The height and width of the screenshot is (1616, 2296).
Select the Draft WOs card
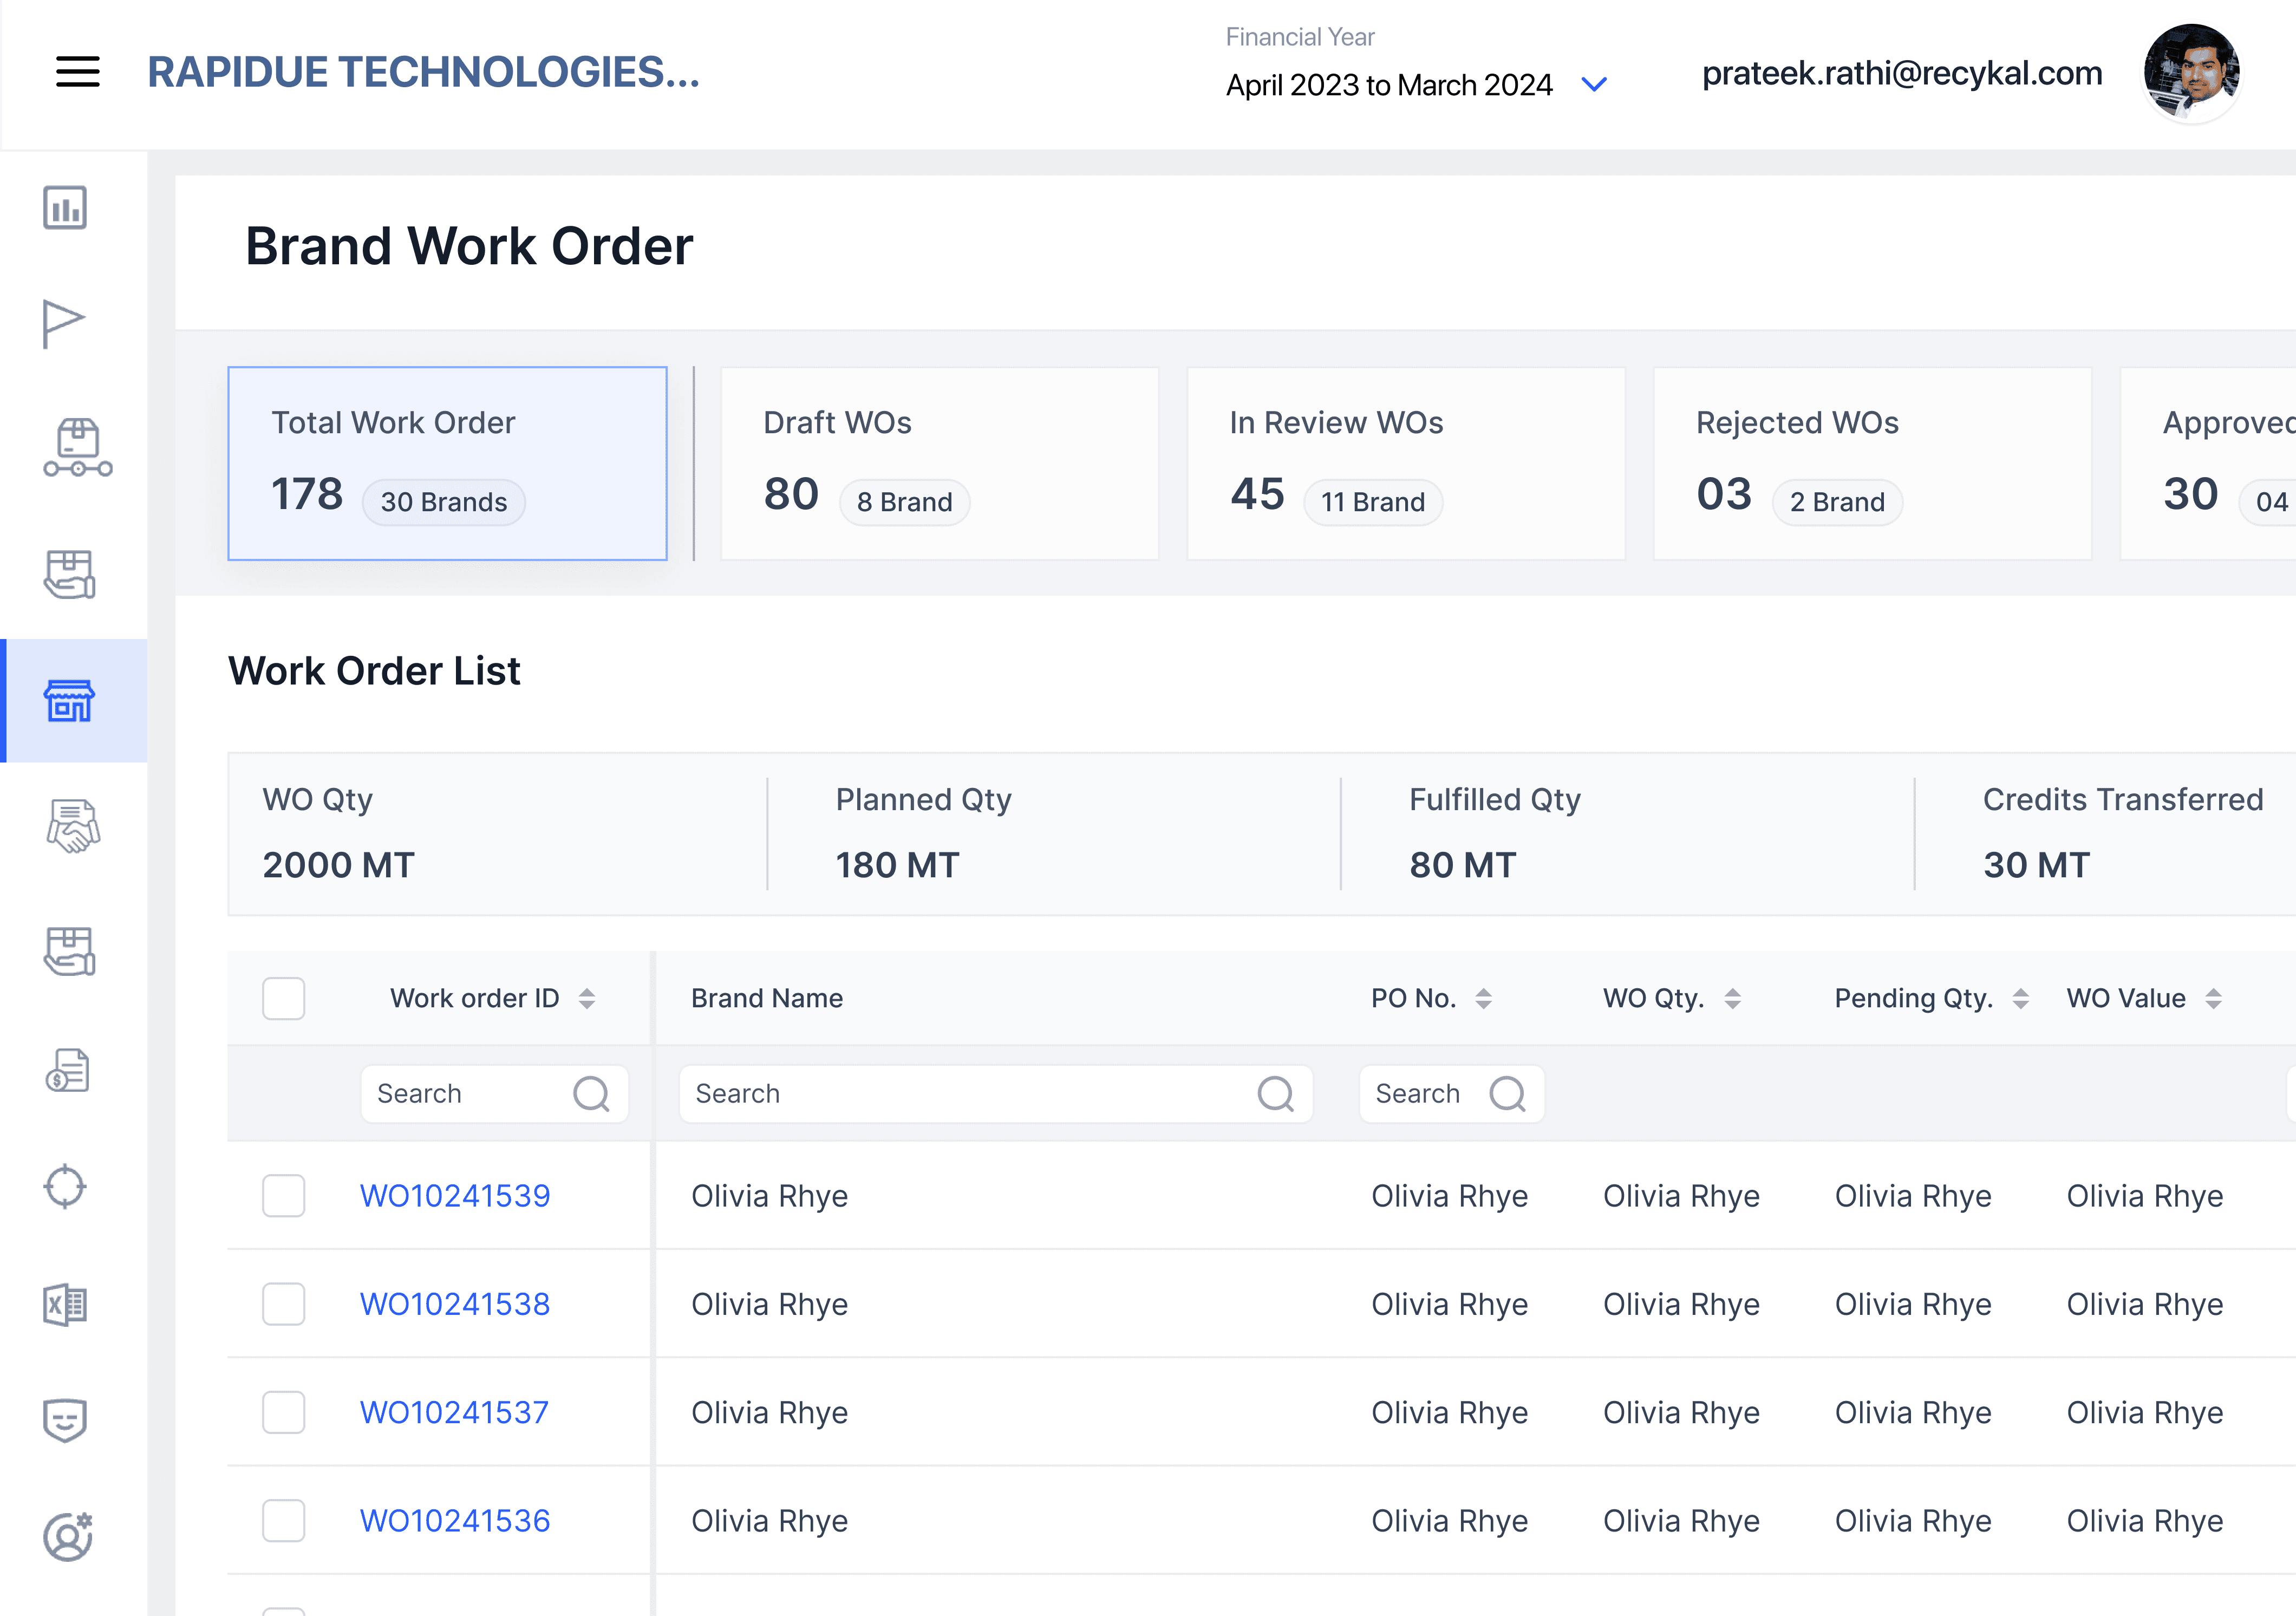click(x=939, y=463)
